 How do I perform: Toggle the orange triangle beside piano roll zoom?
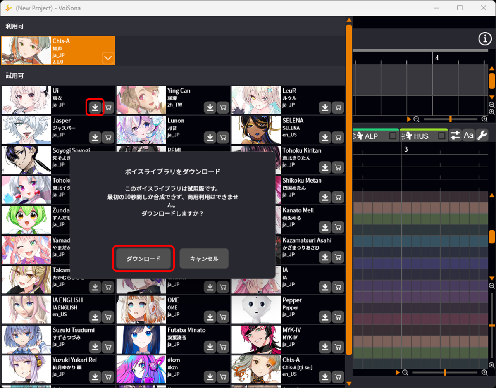[x=398, y=372]
